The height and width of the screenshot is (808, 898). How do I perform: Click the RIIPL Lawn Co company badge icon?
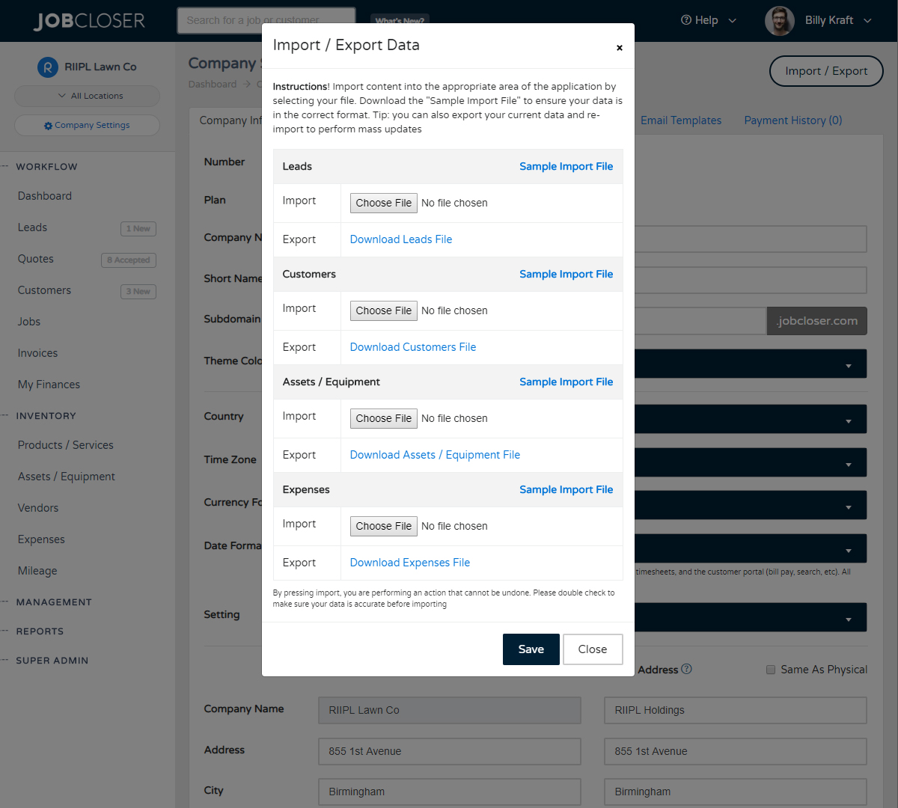(47, 67)
